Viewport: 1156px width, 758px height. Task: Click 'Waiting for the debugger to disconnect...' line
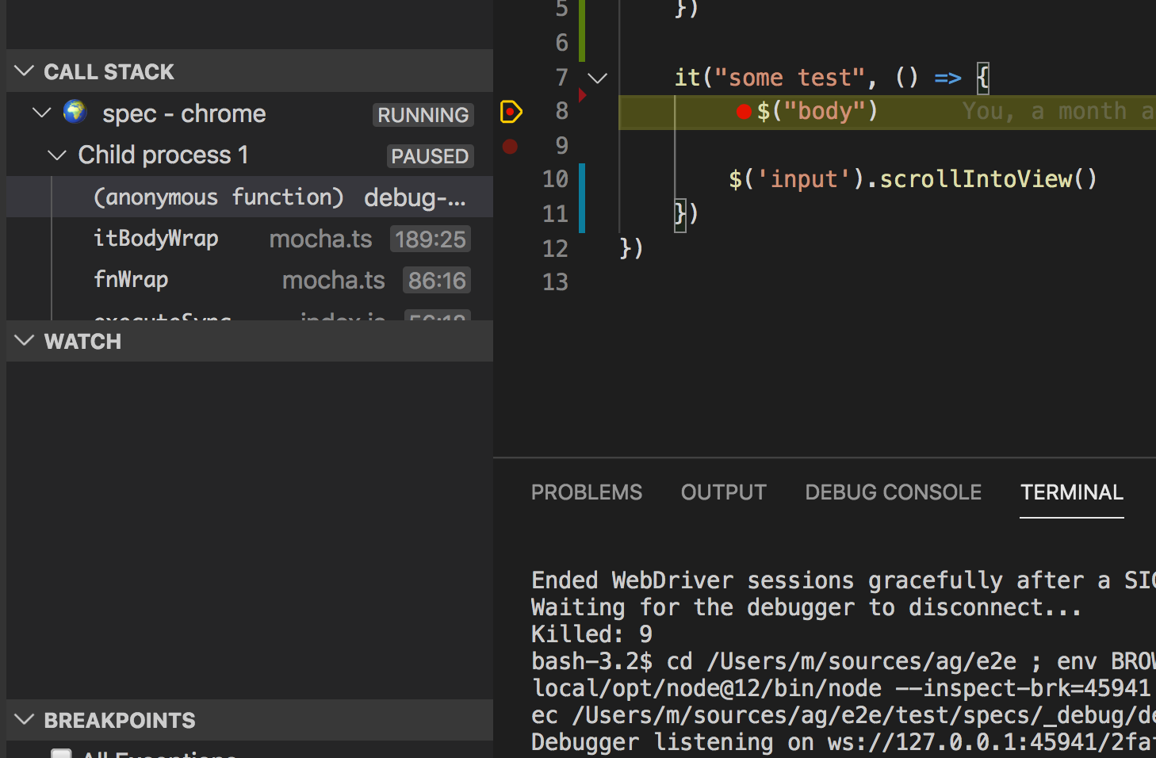pos(806,607)
